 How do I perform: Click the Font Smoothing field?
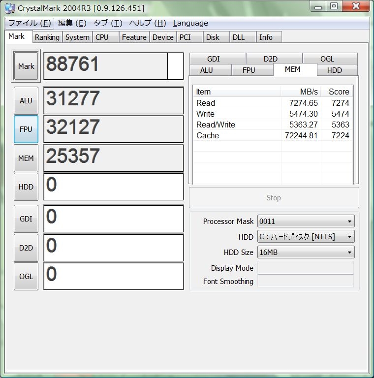pos(306,281)
